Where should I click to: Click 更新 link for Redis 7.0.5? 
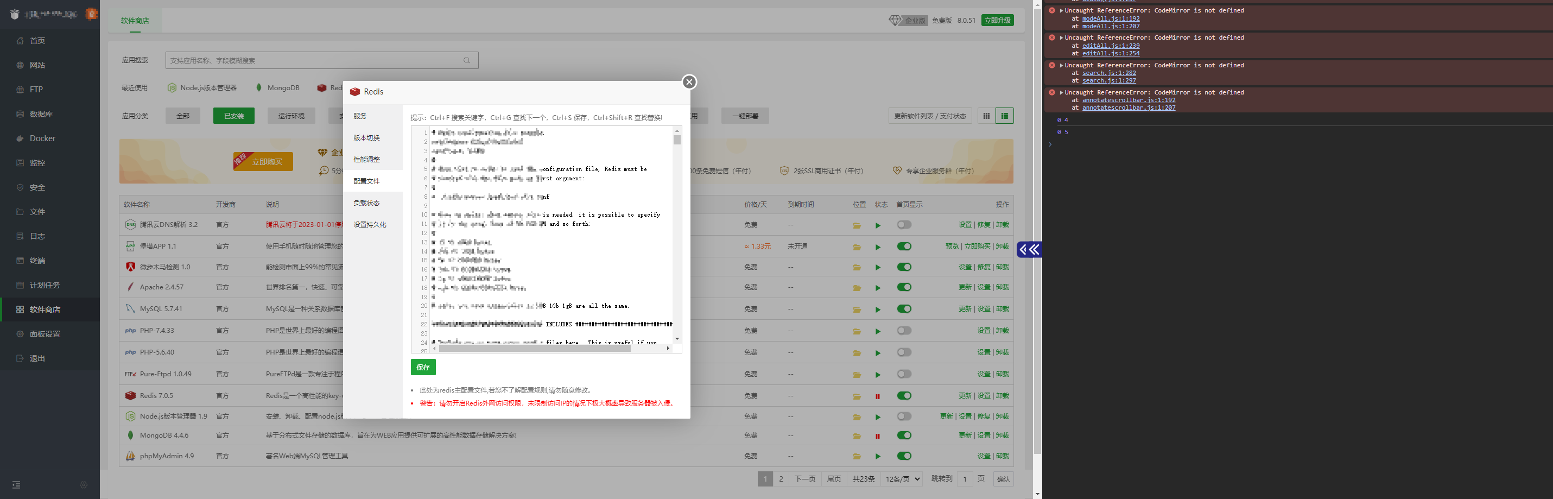coord(965,396)
